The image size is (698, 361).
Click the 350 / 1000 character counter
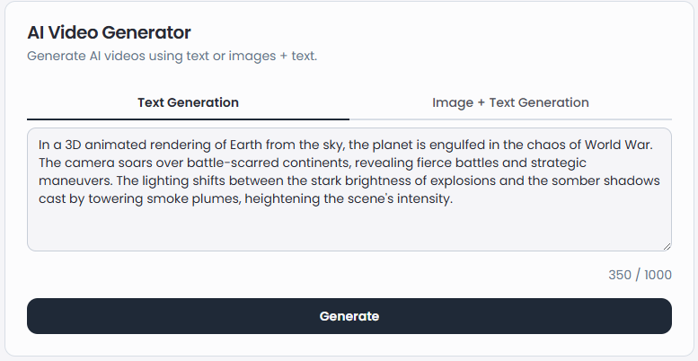point(640,275)
